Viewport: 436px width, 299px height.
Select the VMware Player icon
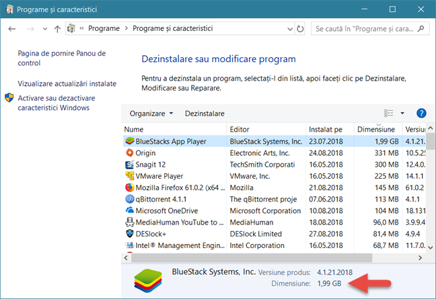tap(130, 176)
